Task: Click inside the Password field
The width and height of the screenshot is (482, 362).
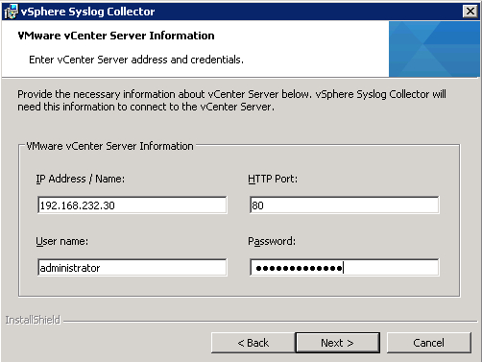Action: 345,268
